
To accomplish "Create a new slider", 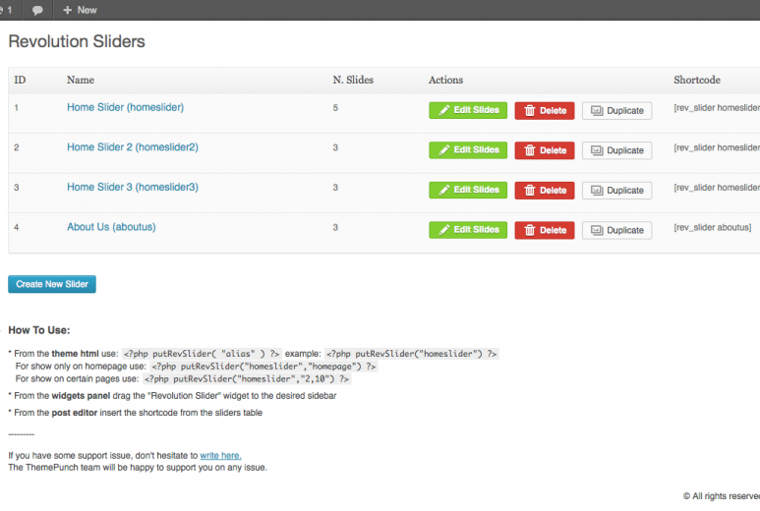I will pyautogui.click(x=52, y=284).
